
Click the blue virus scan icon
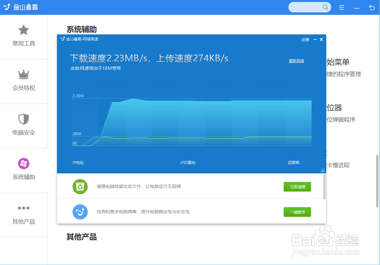pos(80,212)
